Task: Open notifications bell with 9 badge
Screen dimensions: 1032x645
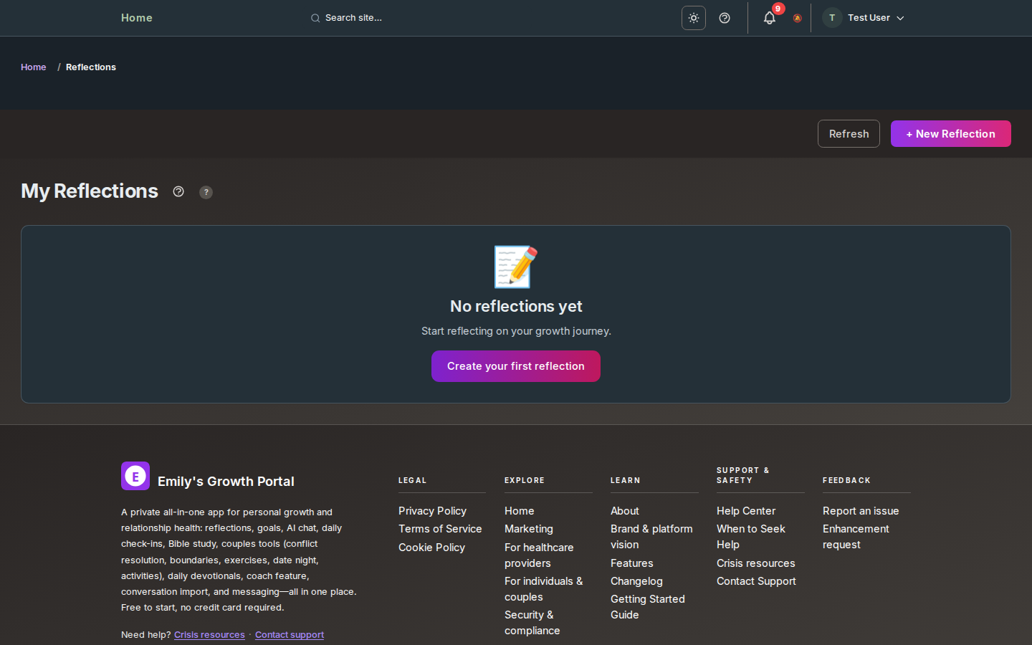Action: [x=770, y=18]
